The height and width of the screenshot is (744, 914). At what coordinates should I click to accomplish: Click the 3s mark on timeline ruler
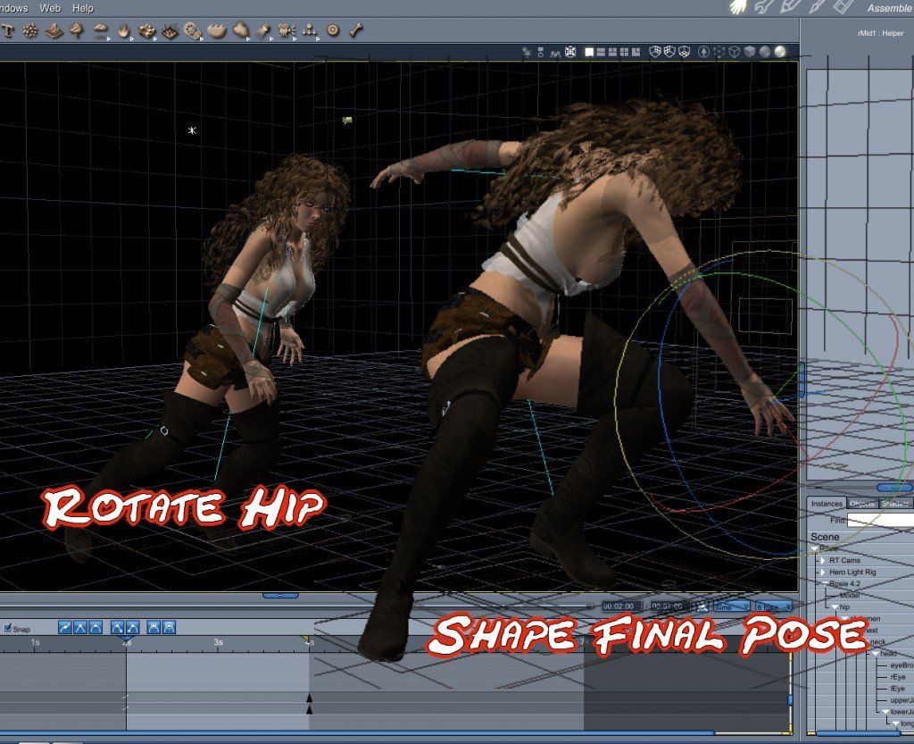(218, 642)
